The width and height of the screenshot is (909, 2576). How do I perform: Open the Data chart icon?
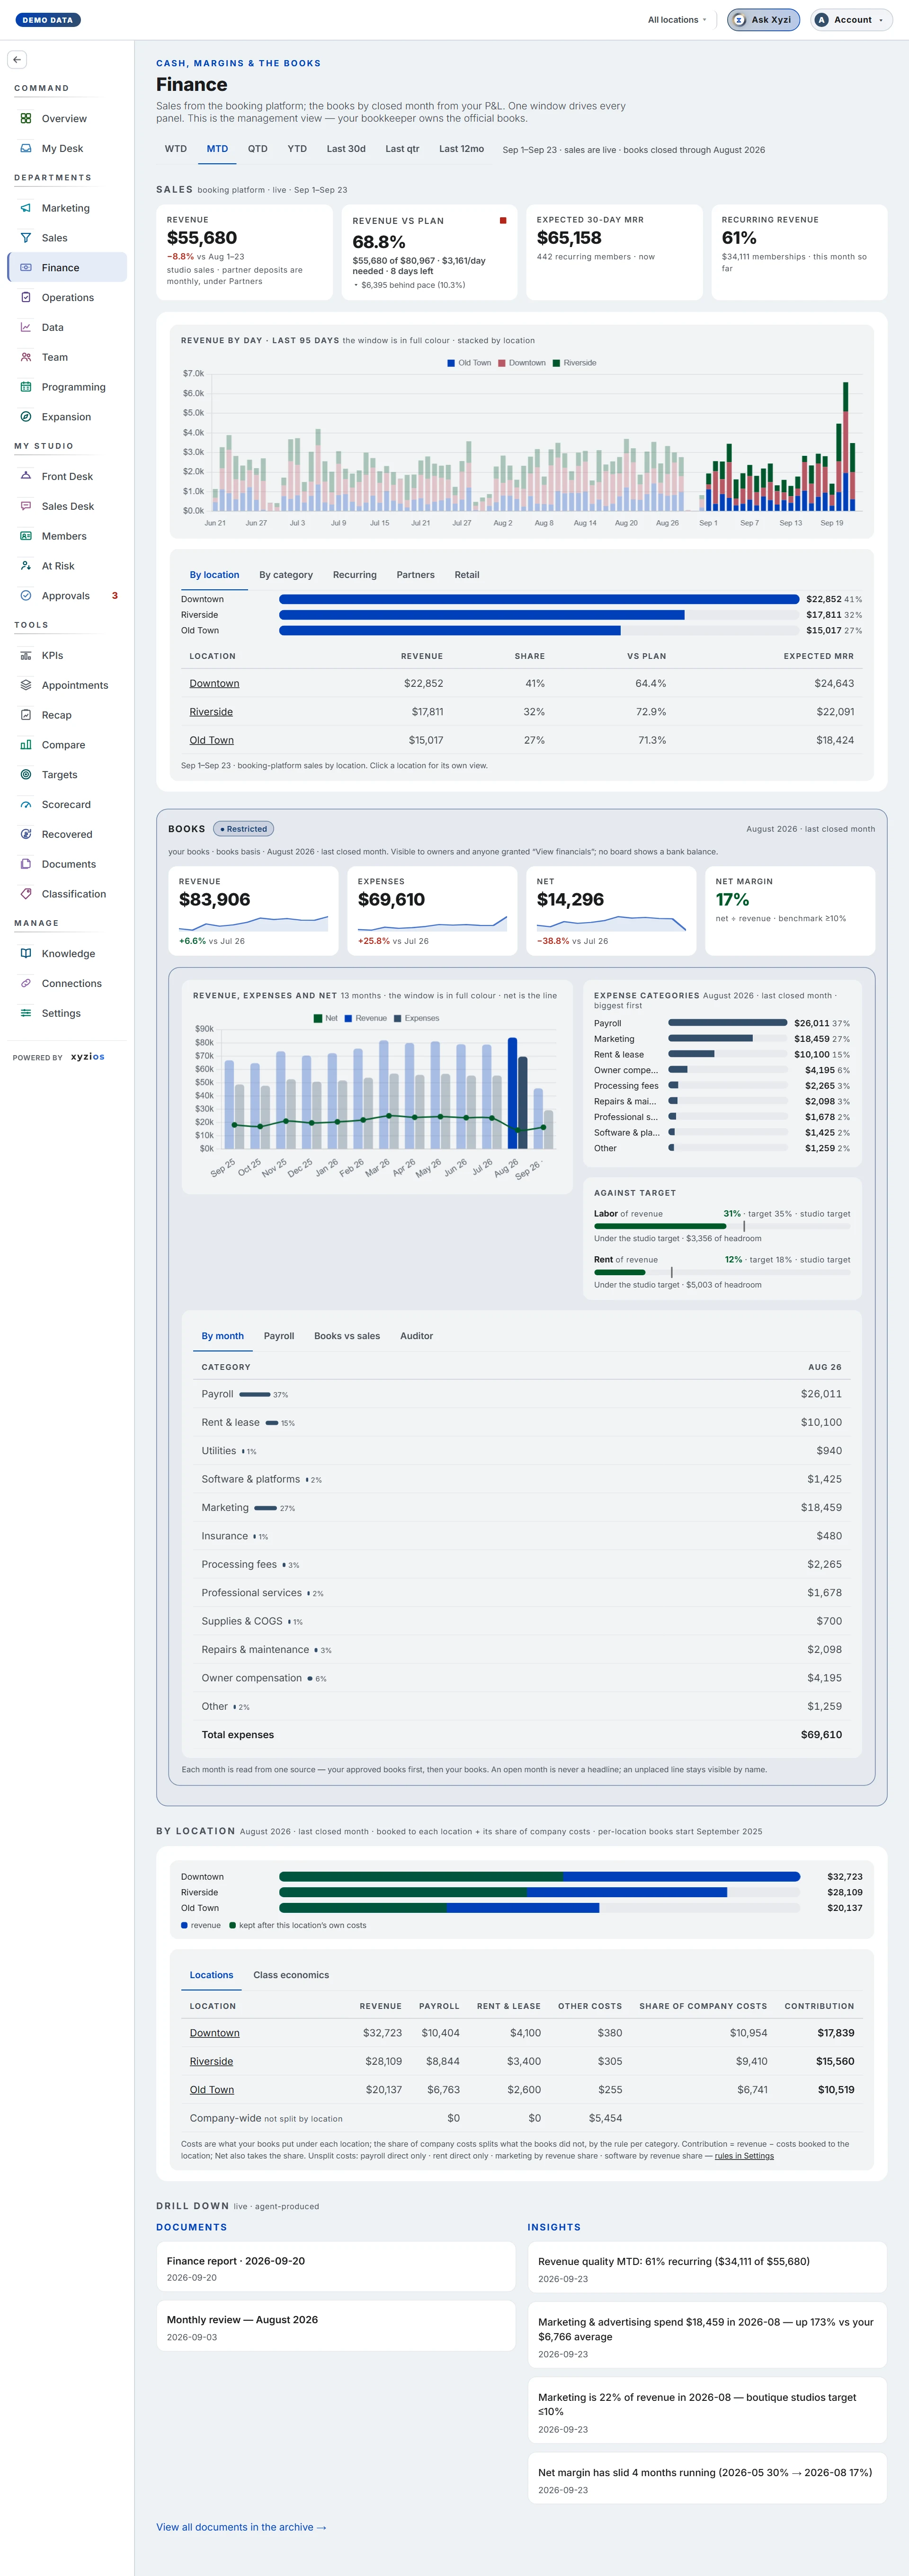point(26,327)
